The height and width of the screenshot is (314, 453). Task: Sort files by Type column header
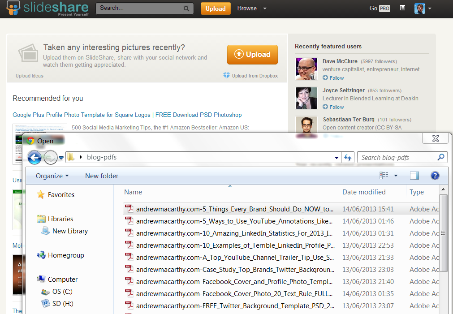pos(423,192)
